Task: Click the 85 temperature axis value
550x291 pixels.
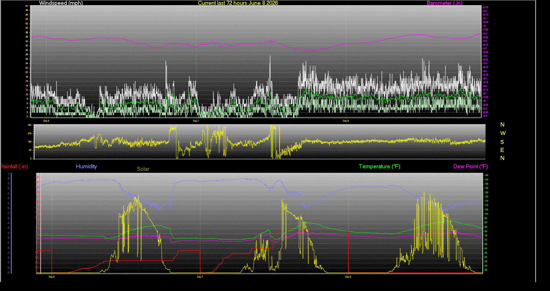Action: [486, 227]
